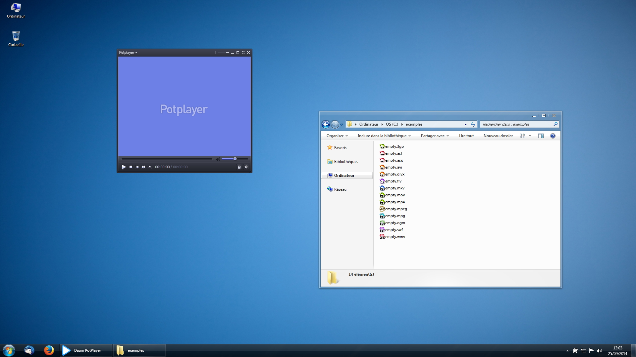Stop playback in PotPlayer
The height and width of the screenshot is (357, 636).
131,167
